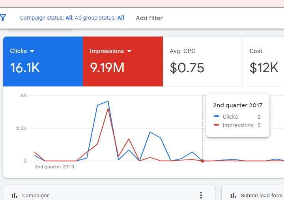
Task: Click the Campaigns bar chart icon
Action: pos(15,195)
